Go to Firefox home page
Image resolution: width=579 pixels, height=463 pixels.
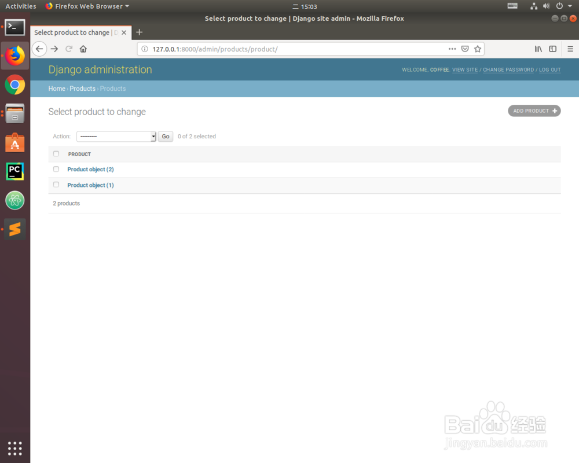click(x=83, y=49)
